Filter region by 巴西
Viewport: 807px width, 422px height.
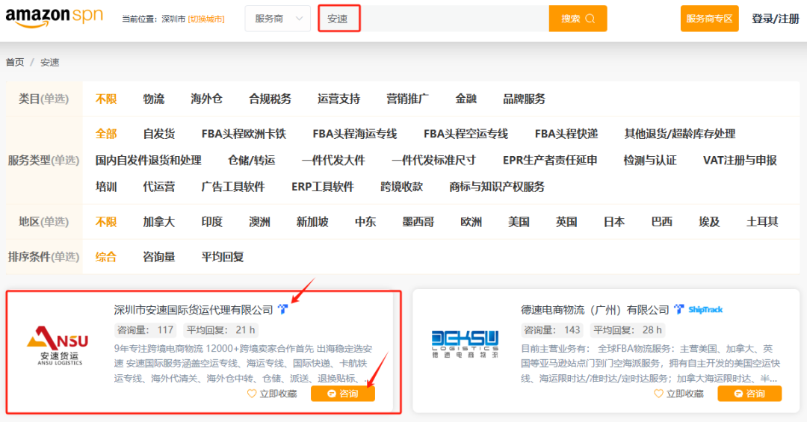tap(662, 222)
